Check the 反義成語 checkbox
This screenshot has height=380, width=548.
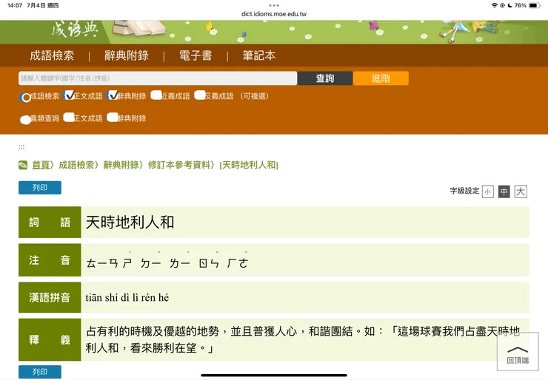click(199, 95)
